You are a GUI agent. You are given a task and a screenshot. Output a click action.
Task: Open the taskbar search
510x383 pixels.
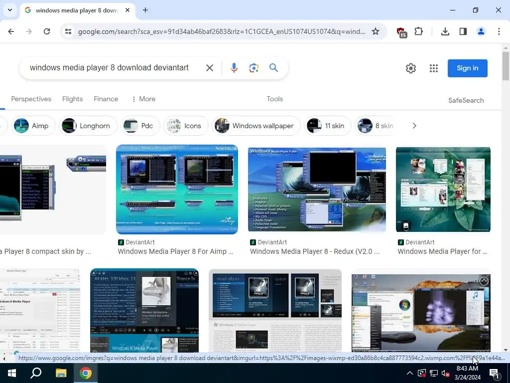tap(36, 373)
